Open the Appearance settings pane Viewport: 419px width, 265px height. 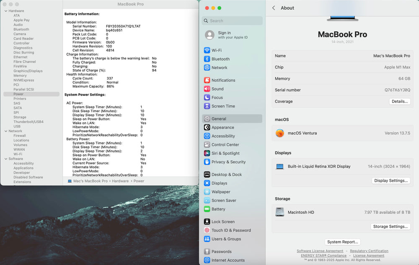[x=222, y=128]
